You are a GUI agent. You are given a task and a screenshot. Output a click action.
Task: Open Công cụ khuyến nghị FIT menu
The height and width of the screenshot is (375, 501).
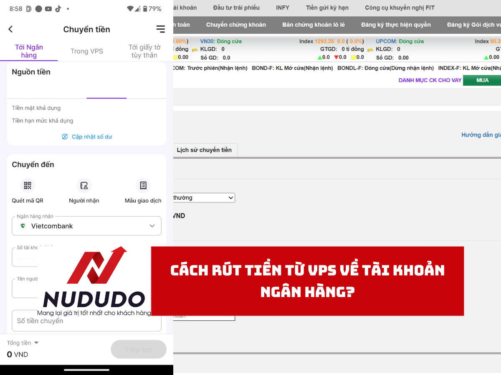point(400,7)
